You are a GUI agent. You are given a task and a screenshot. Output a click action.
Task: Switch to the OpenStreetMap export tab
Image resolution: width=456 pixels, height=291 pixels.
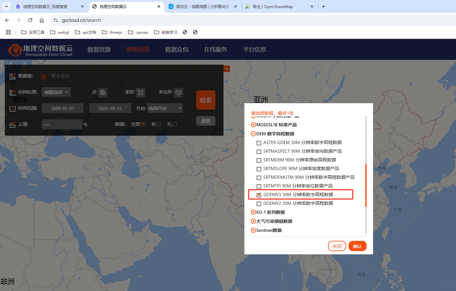tap(278, 6)
